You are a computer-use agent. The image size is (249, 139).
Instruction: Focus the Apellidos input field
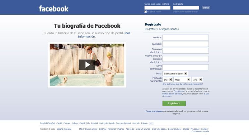click(x=186, y=44)
